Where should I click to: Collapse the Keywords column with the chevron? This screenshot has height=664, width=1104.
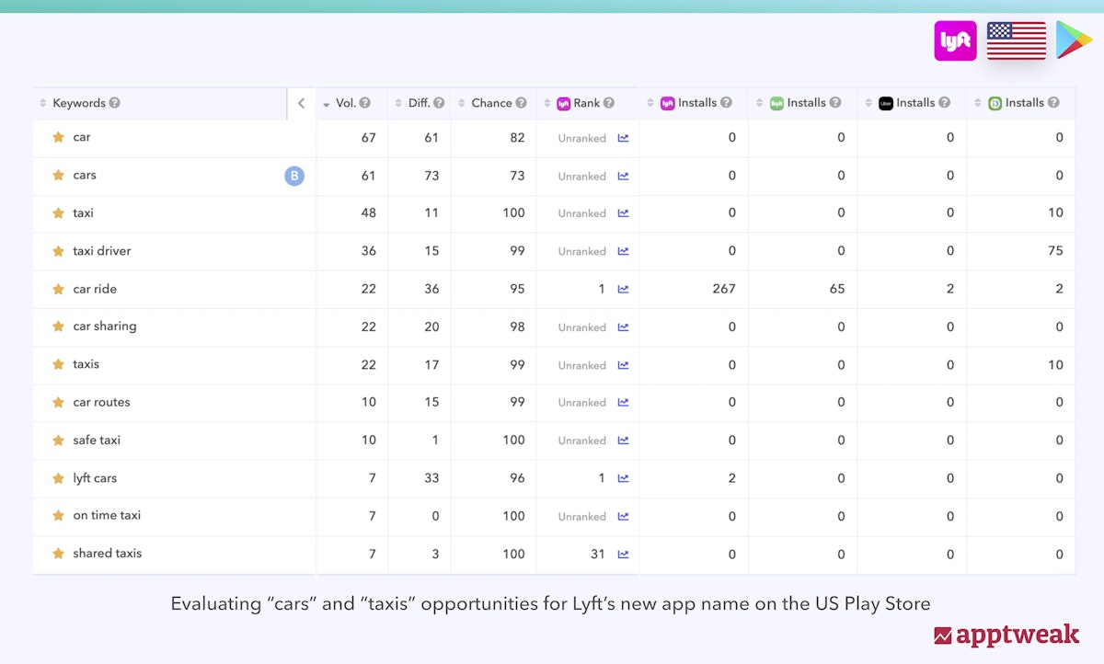pos(301,104)
